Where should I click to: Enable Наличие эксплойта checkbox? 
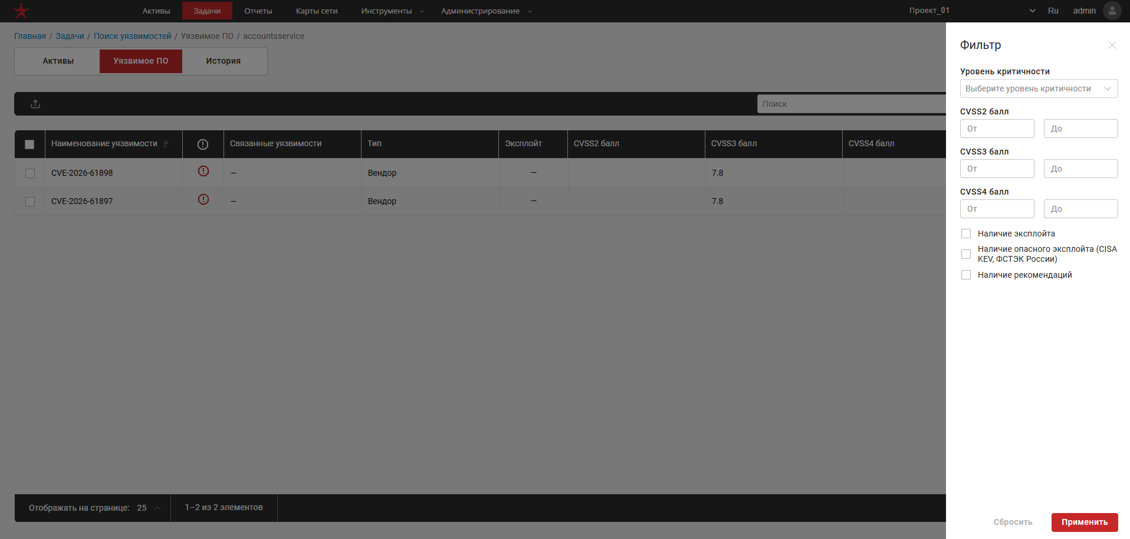tap(966, 234)
